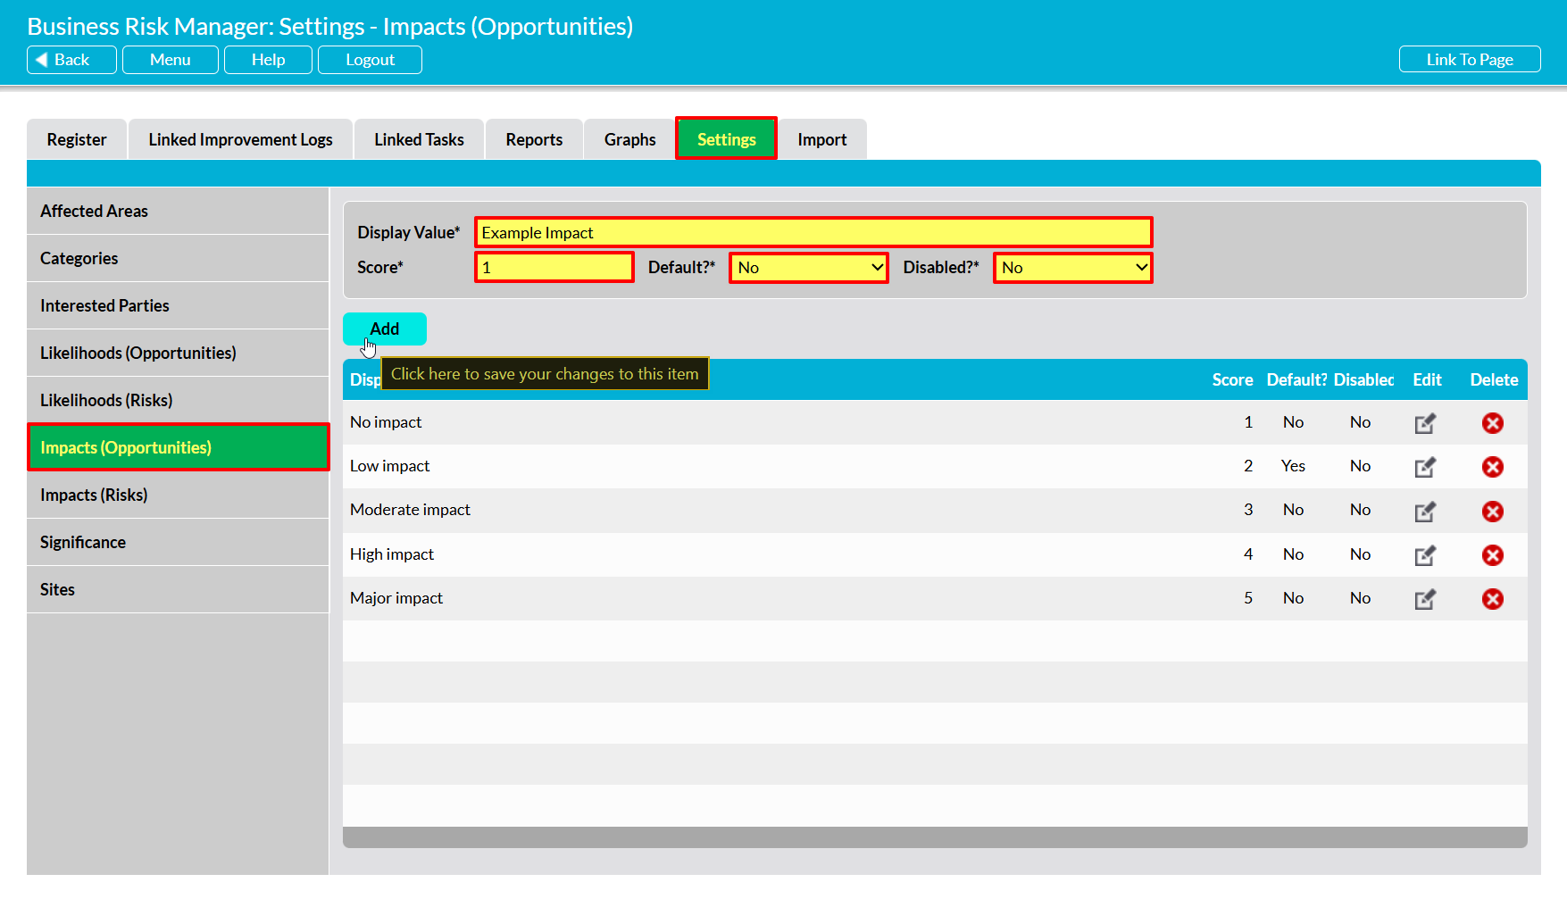1567x899 pixels.
Task: Delete the Major impact row
Action: pos(1493,599)
